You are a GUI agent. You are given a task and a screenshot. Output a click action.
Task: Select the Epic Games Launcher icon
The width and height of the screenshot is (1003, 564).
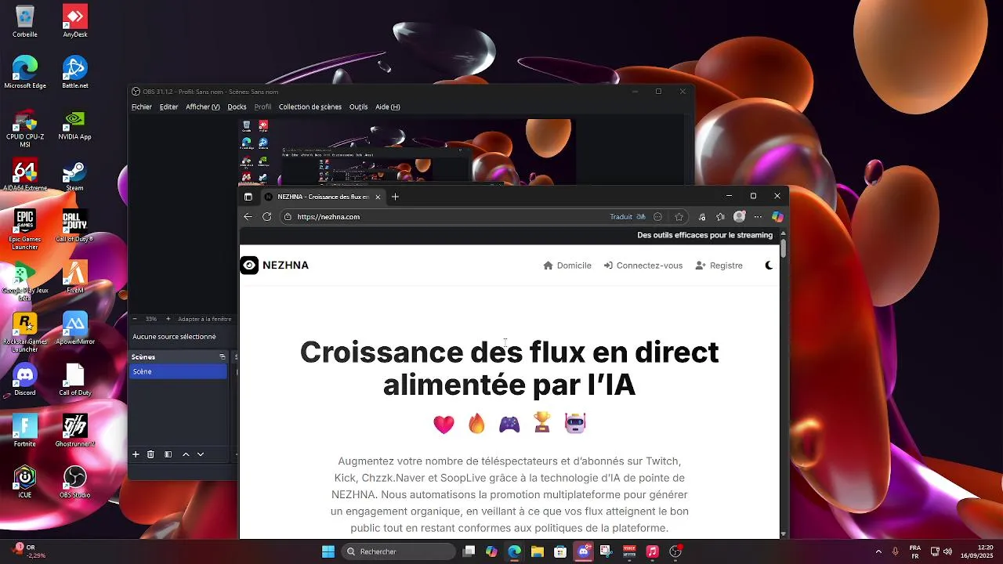click(x=25, y=230)
